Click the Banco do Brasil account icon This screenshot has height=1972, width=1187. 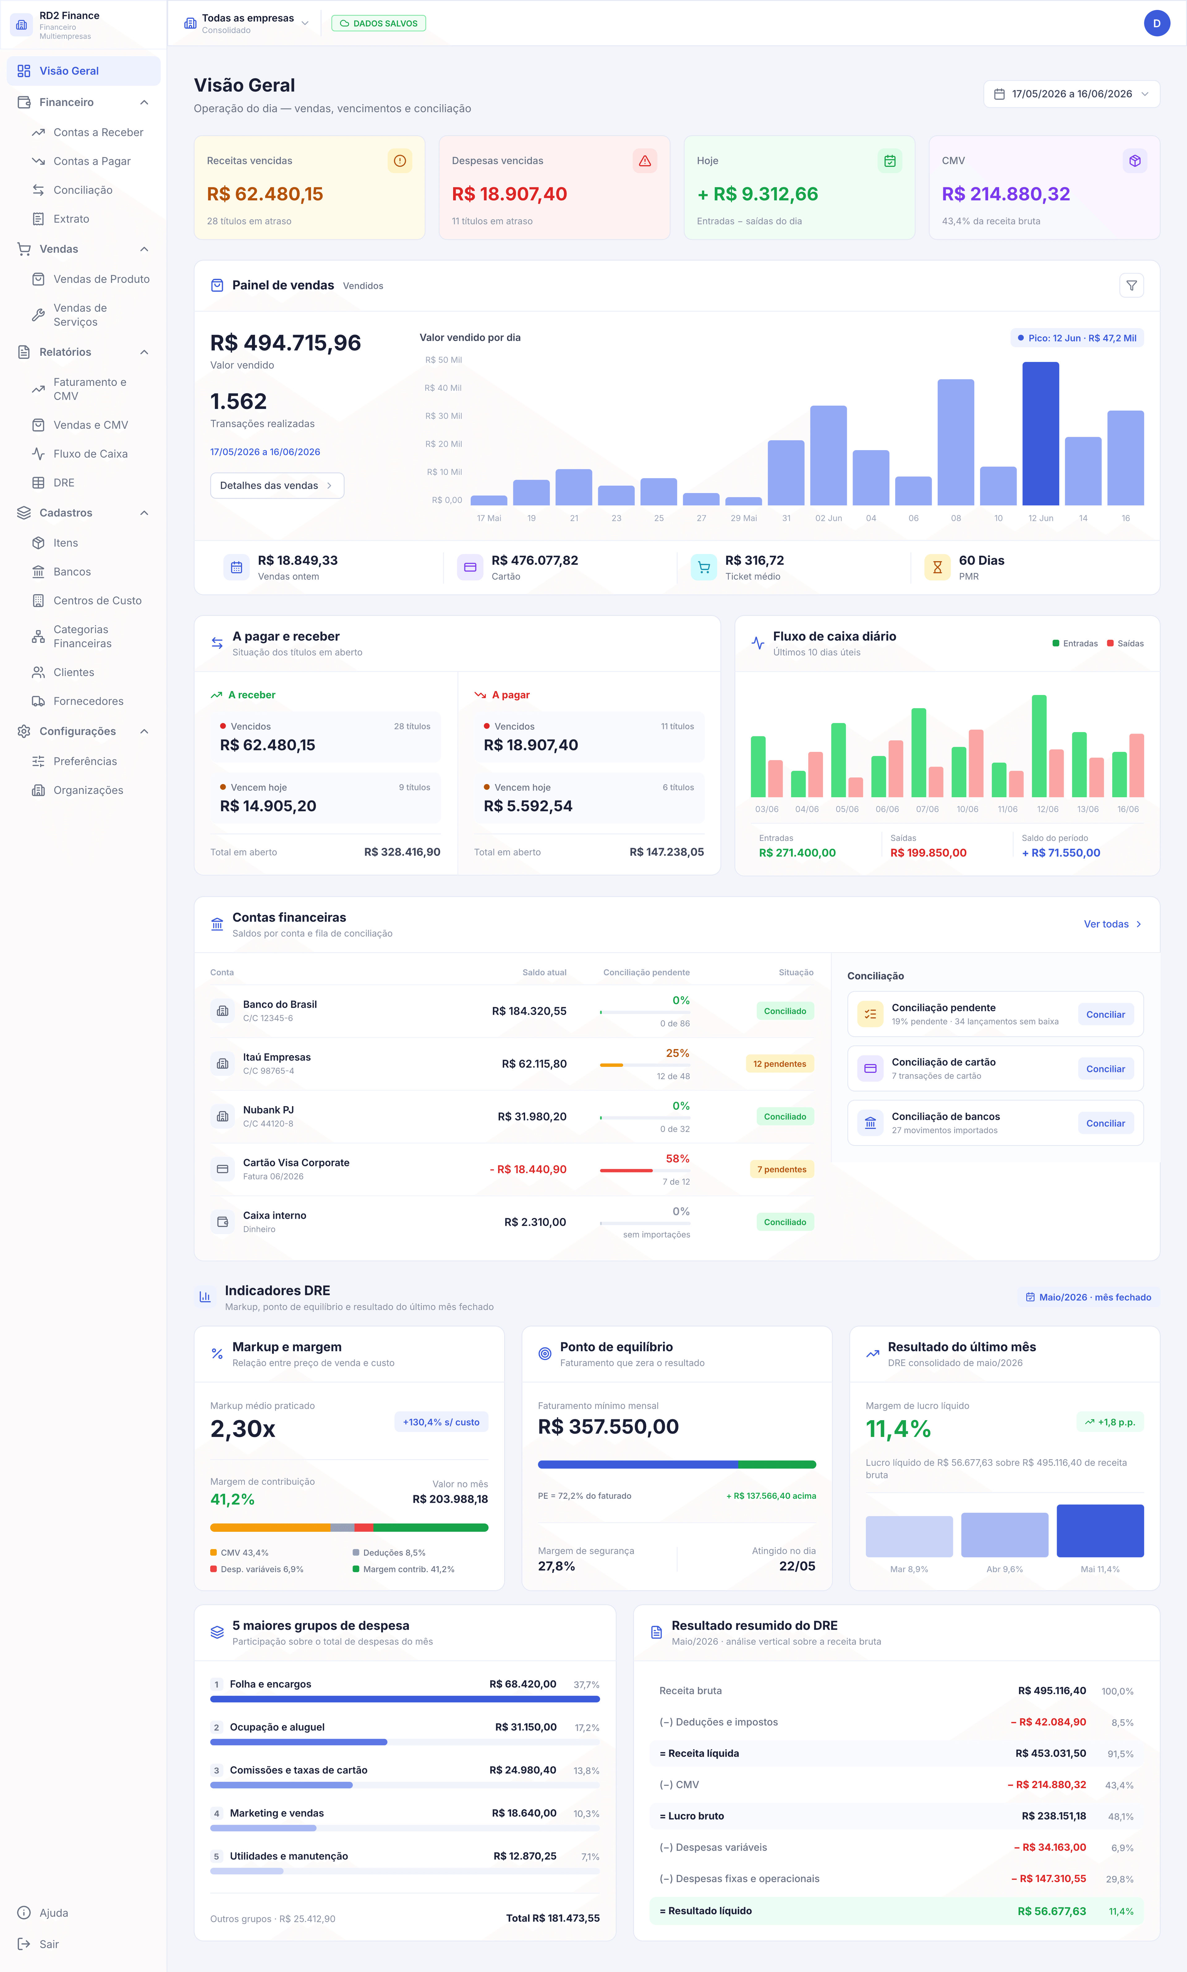pyautogui.click(x=222, y=1011)
